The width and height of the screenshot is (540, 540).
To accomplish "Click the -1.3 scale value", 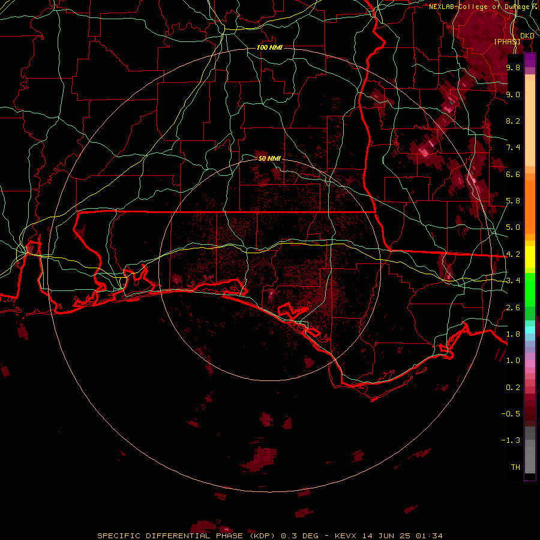I will pos(511,440).
